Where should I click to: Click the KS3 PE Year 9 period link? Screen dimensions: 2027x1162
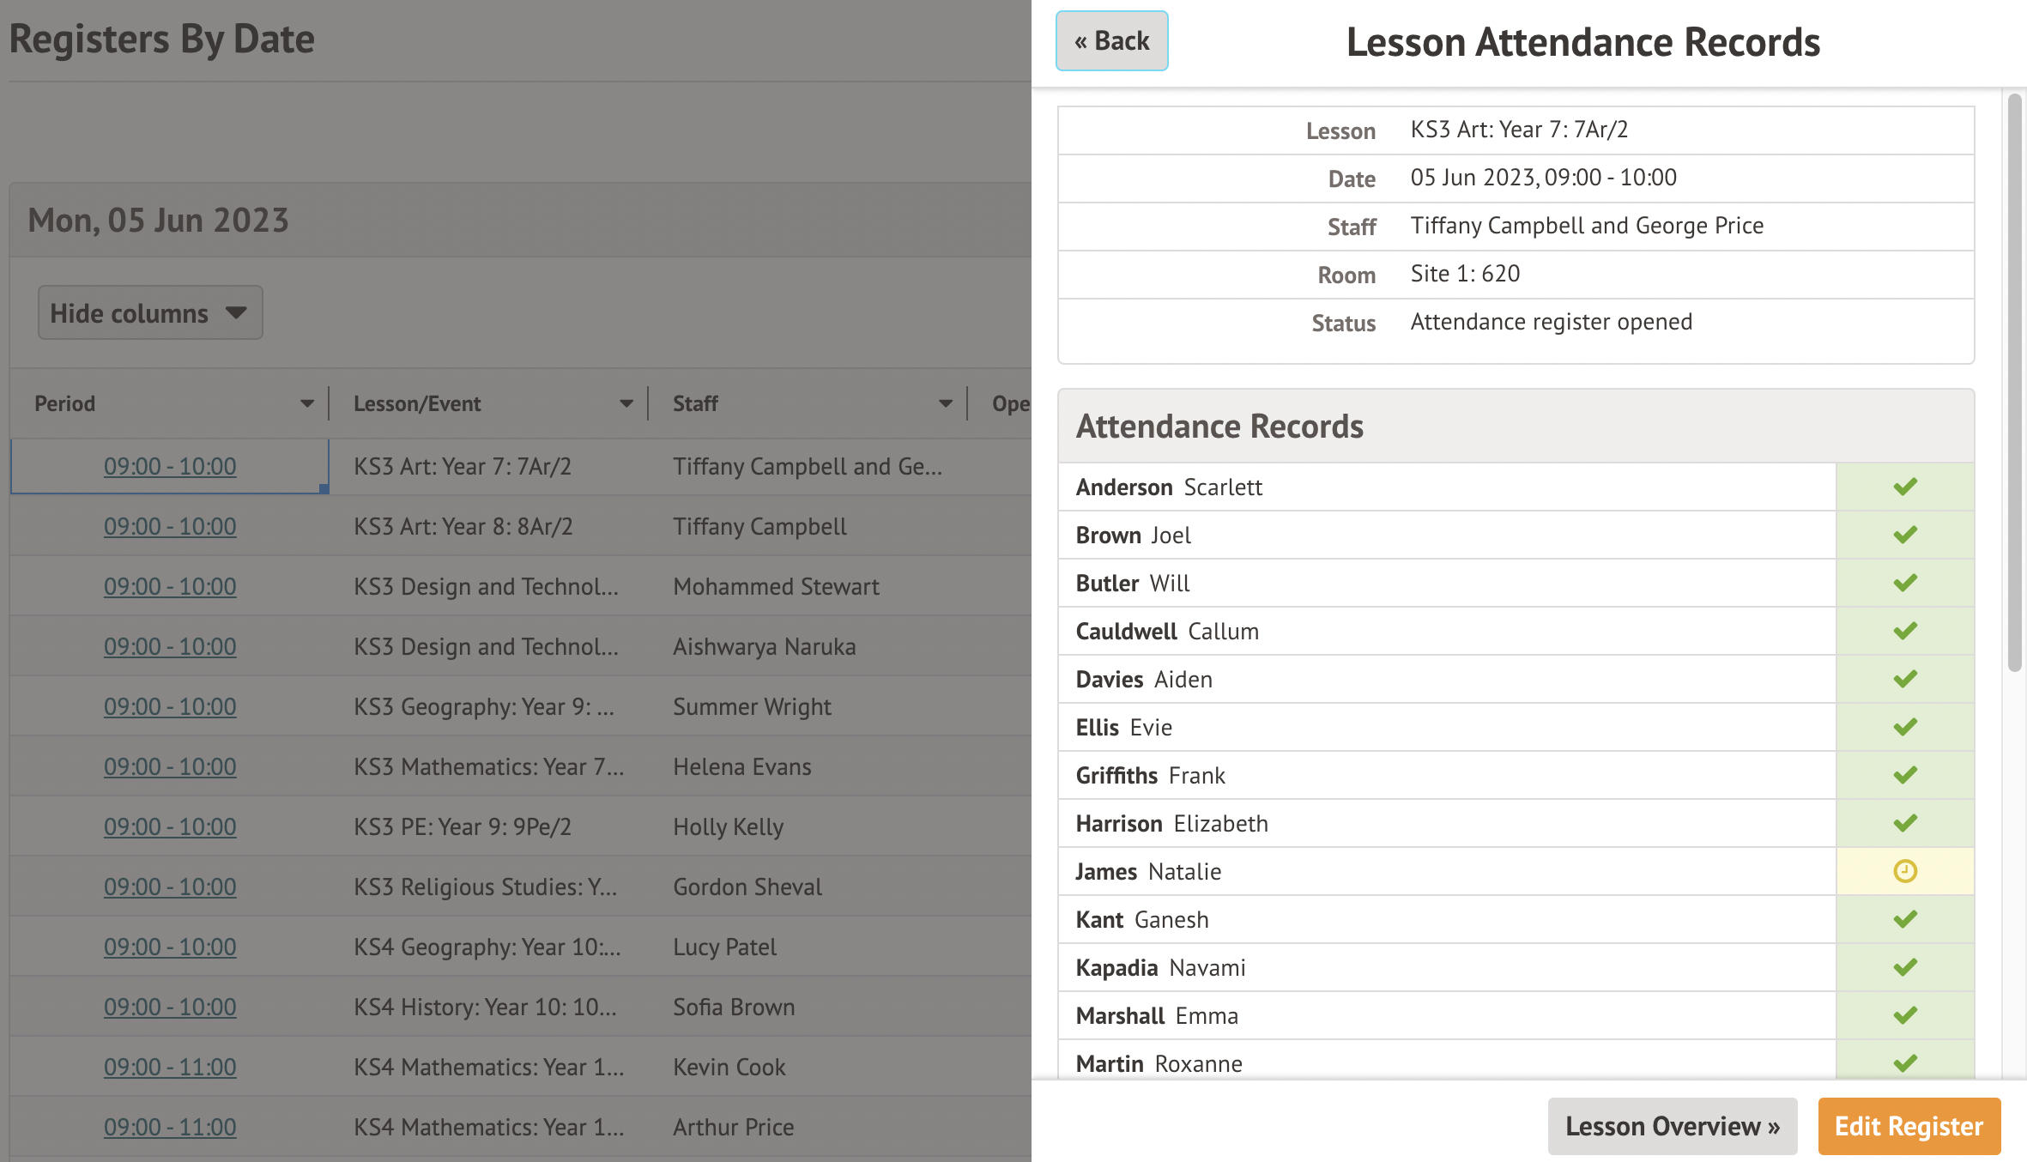(170, 826)
